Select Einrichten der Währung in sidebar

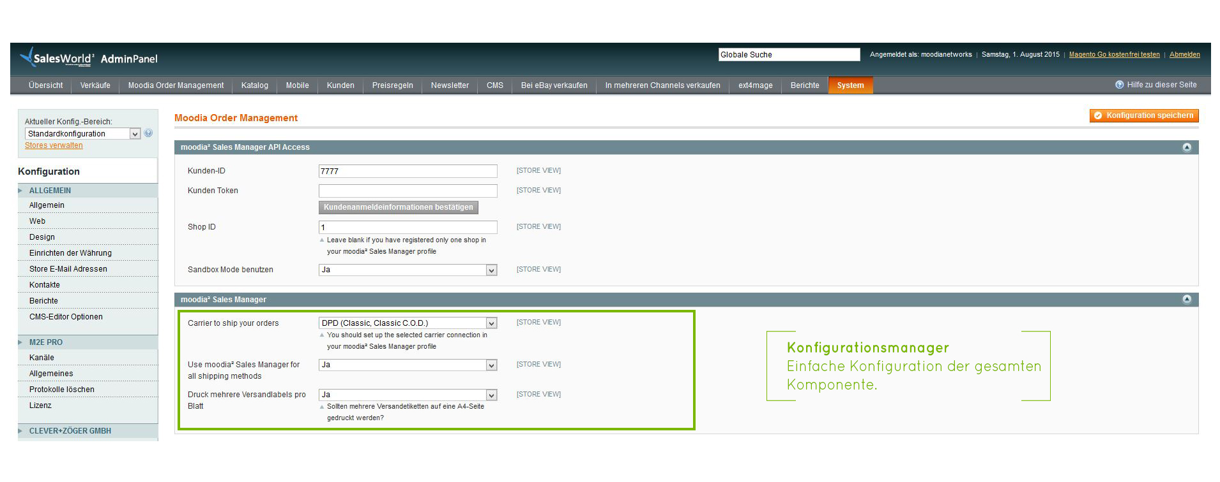(88, 253)
